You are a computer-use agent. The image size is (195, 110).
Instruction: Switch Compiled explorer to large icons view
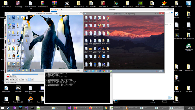point(172,97)
